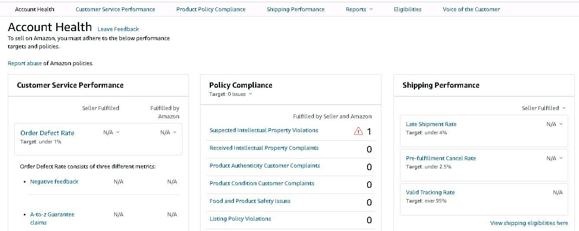The image size is (579, 231).
Task: Click the warning triangle beside Suspected Intellectual Property Violations
Action: coord(358,131)
